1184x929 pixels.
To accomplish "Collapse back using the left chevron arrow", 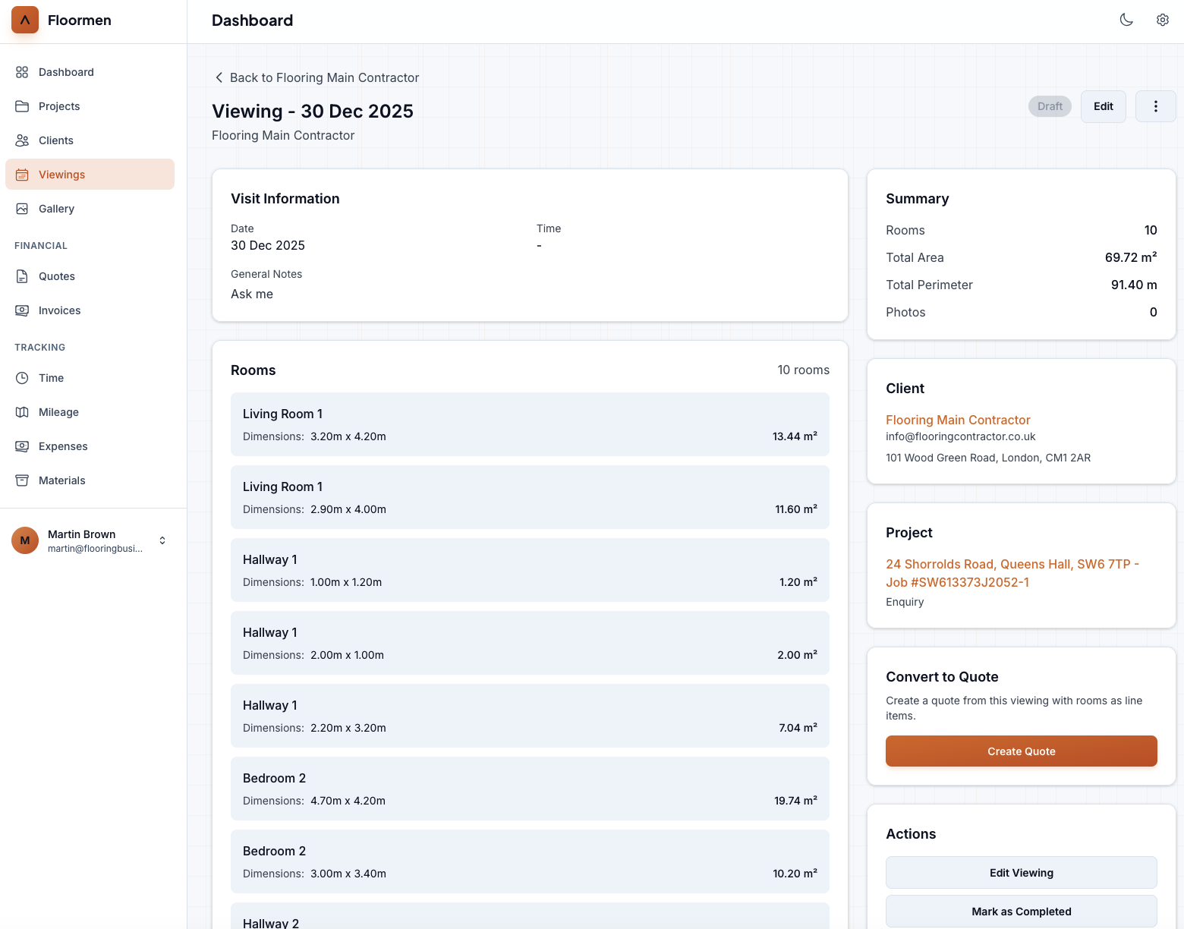I will coord(219,77).
